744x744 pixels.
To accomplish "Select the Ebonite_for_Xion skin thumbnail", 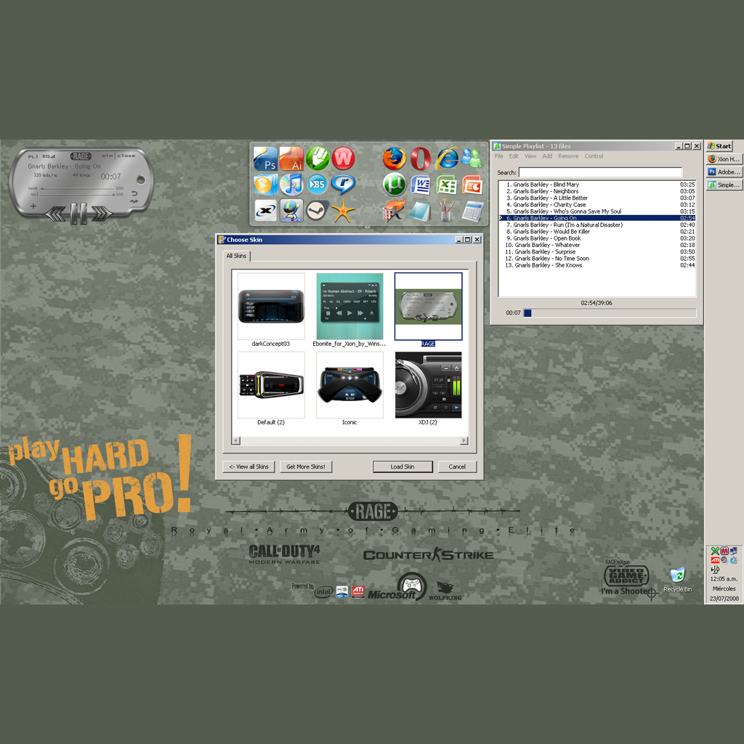I will click(x=349, y=307).
